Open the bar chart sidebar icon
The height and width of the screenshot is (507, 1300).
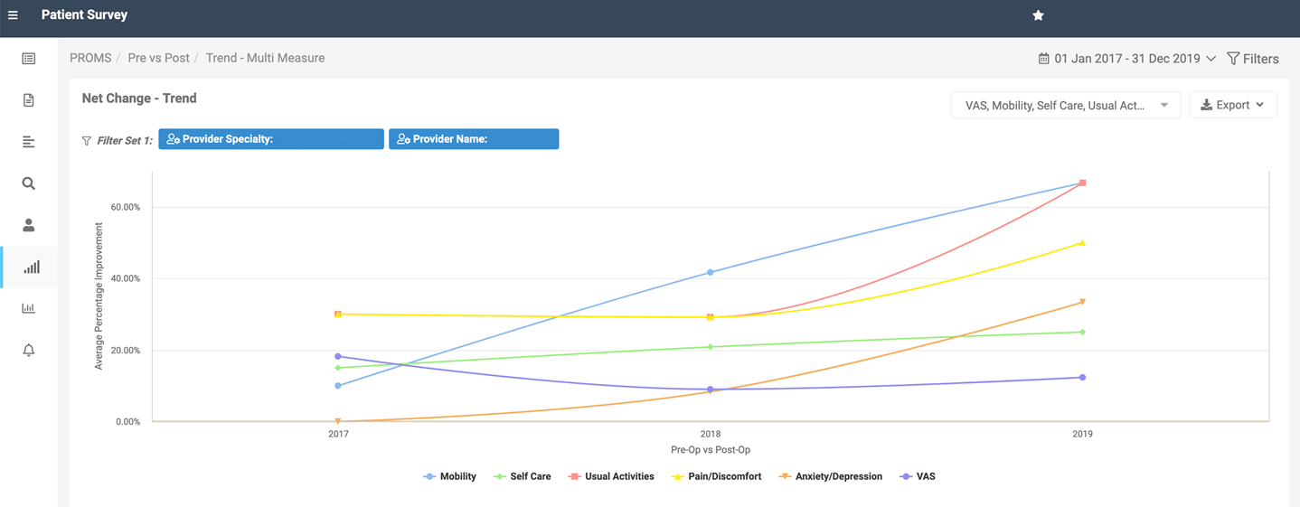point(29,308)
